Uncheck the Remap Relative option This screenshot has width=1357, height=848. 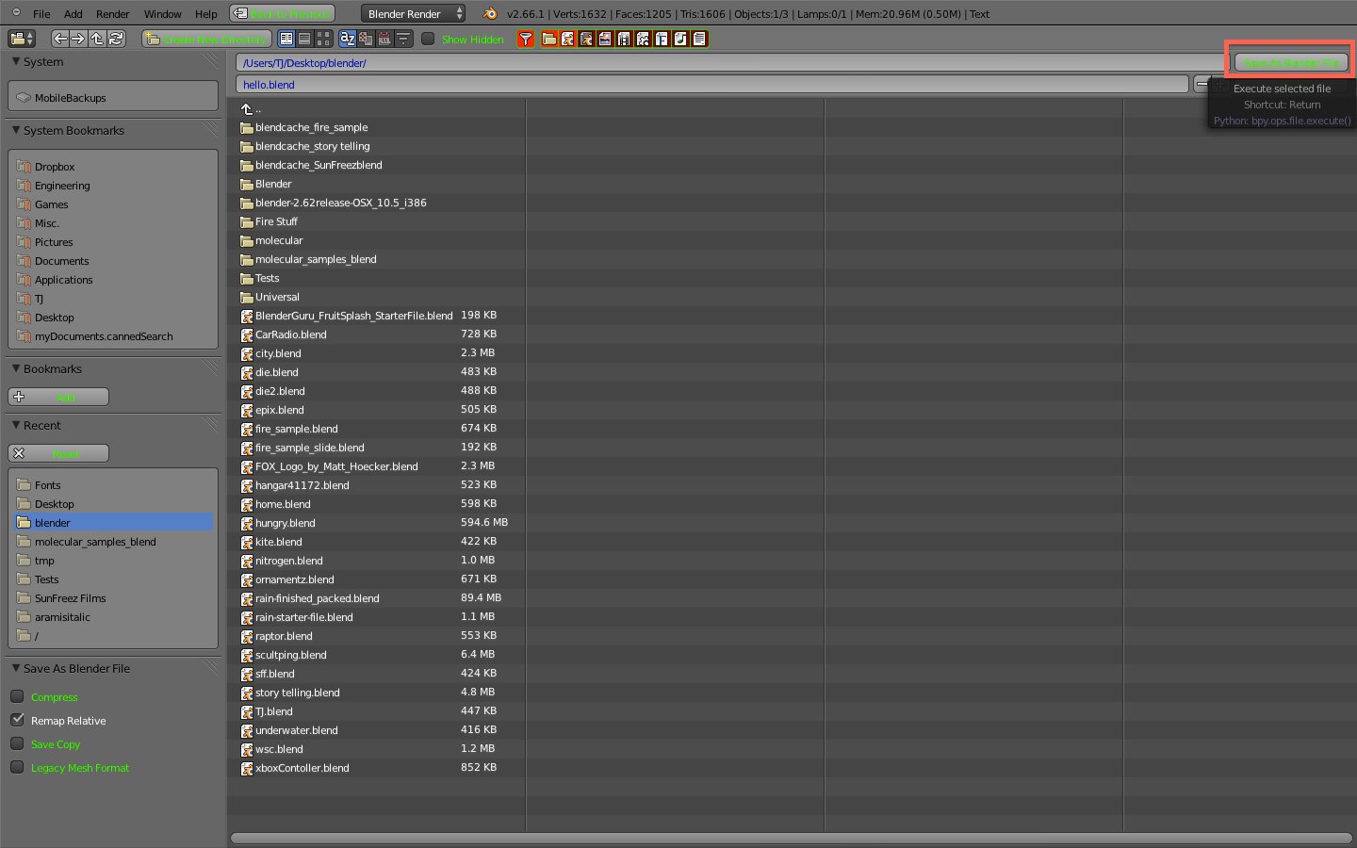(x=17, y=720)
